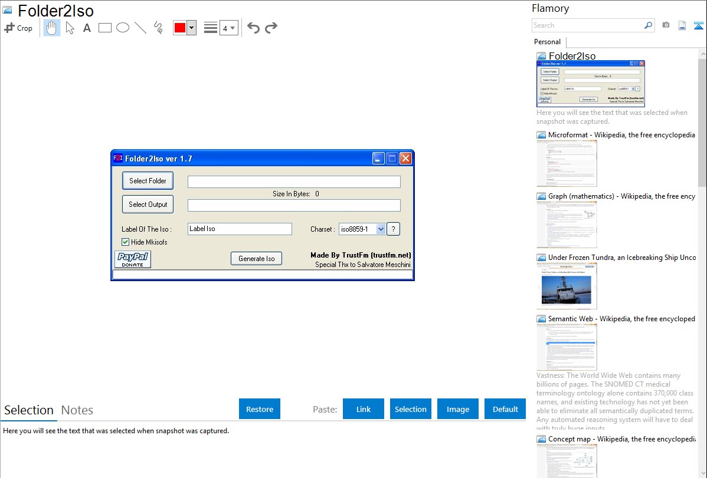Open the Personal tab
The width and height of the screenshot is (707, 478).
547,42
